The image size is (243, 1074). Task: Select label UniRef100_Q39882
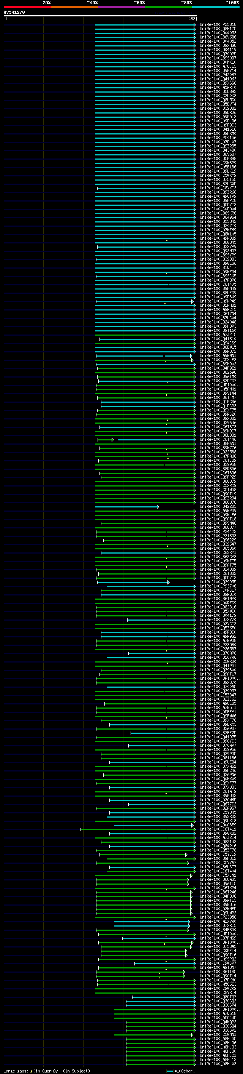pyautogui.click(x=218, y=109)
